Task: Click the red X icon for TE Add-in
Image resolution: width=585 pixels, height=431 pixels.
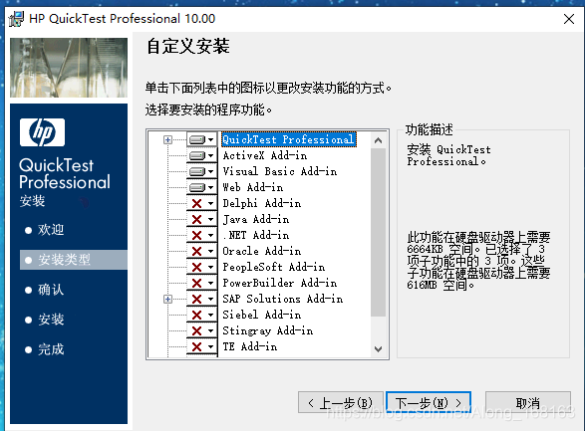Action: tap(196, 346)
